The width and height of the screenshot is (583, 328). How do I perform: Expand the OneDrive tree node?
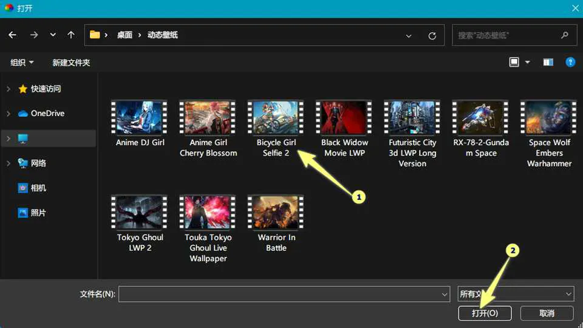[8, 114]
